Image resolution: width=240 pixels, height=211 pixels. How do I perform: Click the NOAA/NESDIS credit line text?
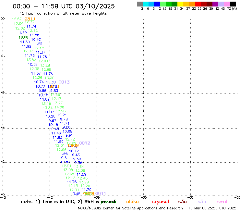[130, 208]
